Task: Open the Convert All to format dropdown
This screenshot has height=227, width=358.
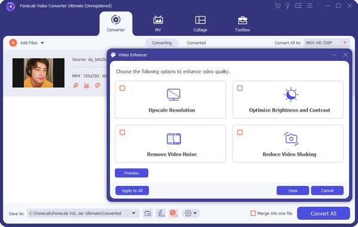Action: (326, 42)
